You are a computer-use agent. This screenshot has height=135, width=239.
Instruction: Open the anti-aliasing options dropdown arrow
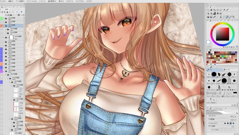[236, 123]
